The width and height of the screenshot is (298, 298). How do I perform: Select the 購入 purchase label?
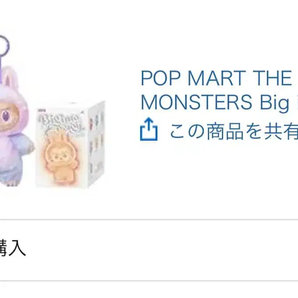[13, 248]
